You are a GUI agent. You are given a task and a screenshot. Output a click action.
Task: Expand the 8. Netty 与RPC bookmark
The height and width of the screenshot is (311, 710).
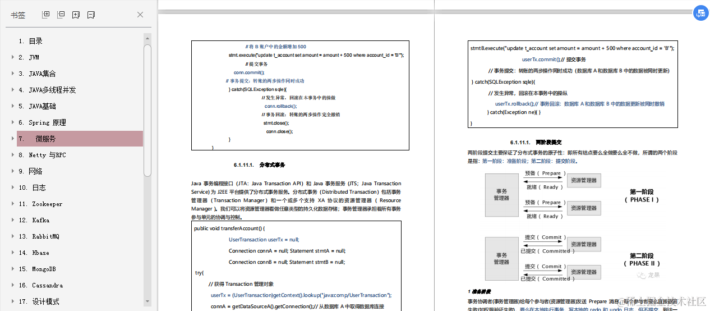tap(13, 155)
